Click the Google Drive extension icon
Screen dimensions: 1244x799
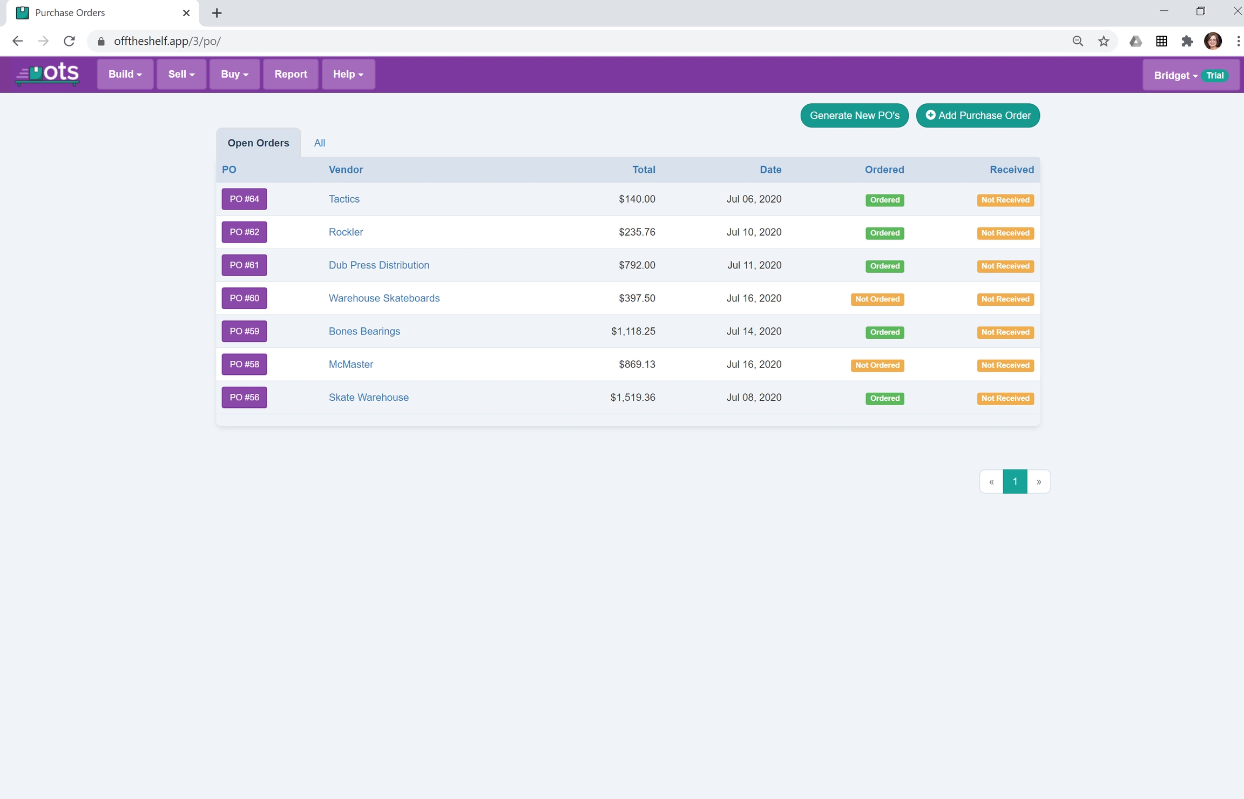tap(1135, 41)
